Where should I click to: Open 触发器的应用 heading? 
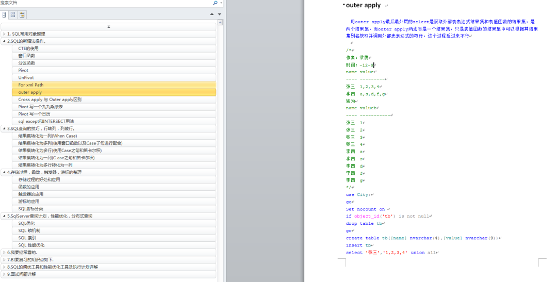point(113,194)
